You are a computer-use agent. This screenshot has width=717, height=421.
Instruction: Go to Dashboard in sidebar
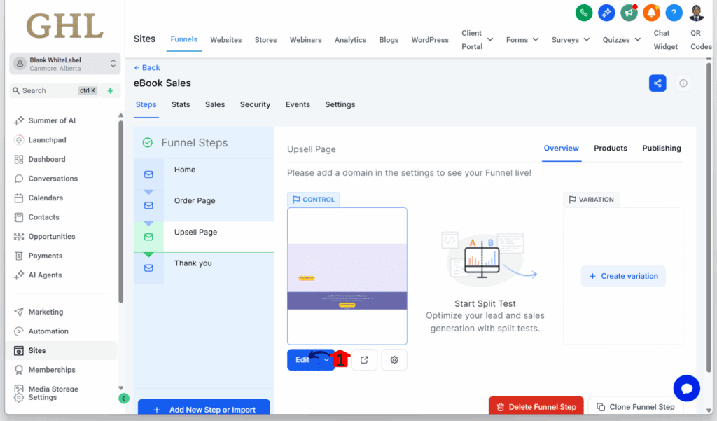(x=47, y=159)
